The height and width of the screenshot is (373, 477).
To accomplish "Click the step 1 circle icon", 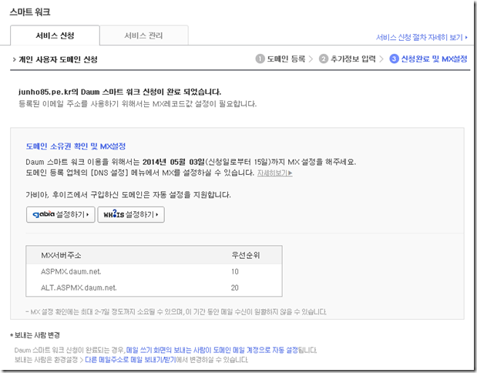I will pyautogui.click(x=260, y=59).
